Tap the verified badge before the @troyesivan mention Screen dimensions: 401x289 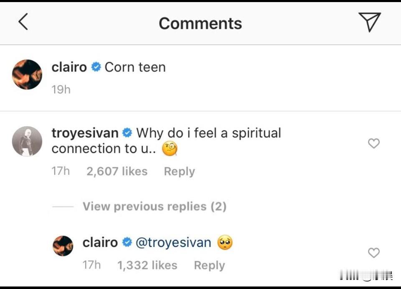click(127, 243)
